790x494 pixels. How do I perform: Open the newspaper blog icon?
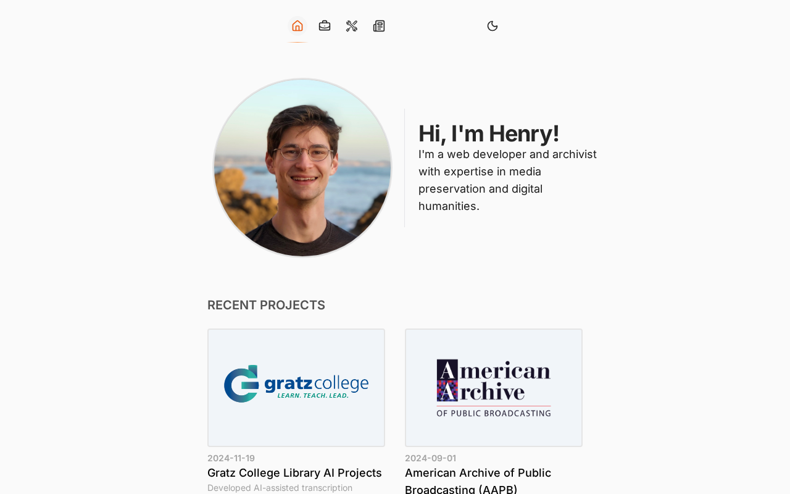pyautogui.click(x=379, y=26)
